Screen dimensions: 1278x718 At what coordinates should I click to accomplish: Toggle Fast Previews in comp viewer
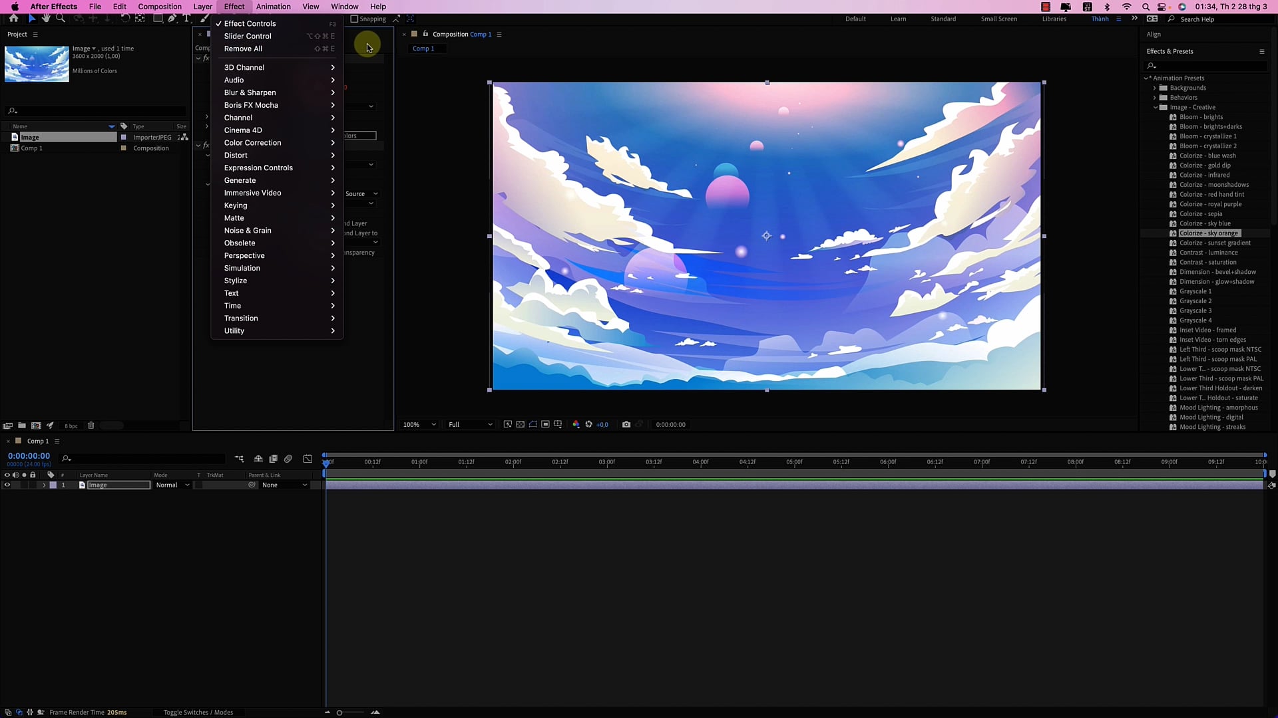click(508, 425)
